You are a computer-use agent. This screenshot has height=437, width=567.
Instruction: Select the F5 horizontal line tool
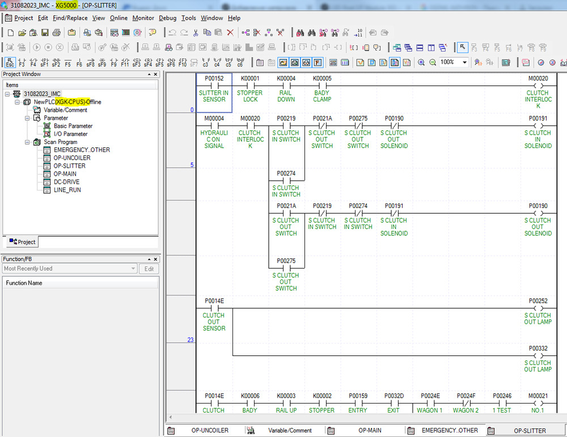67,62
